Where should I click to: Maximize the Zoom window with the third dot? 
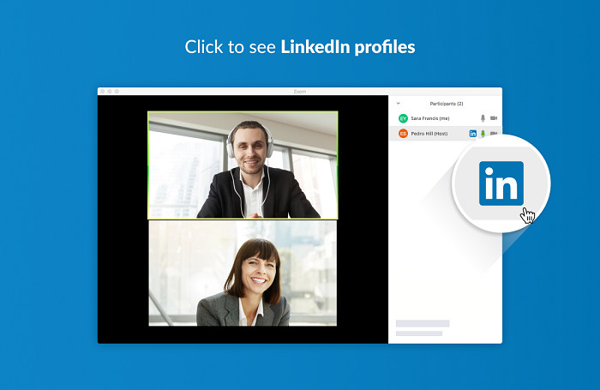point(117,92)
